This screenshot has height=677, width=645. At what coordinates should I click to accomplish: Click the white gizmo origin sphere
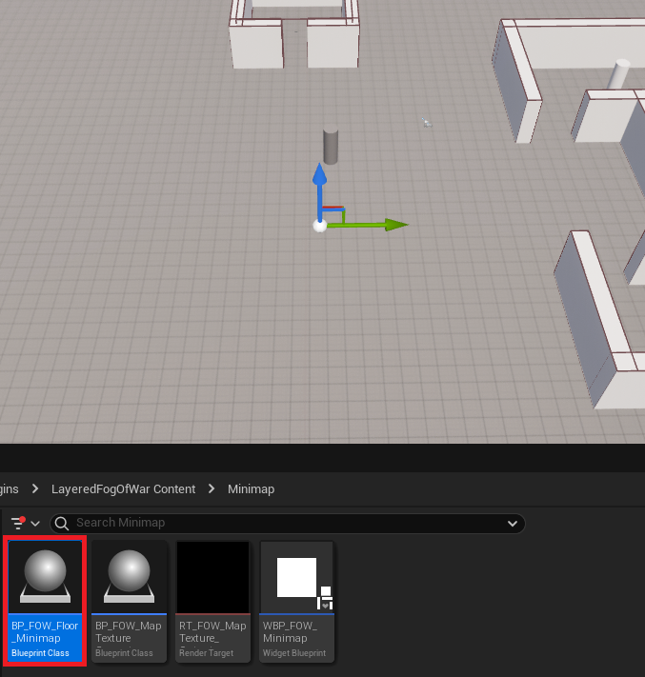pyautogui.click(x=320, y=225)
